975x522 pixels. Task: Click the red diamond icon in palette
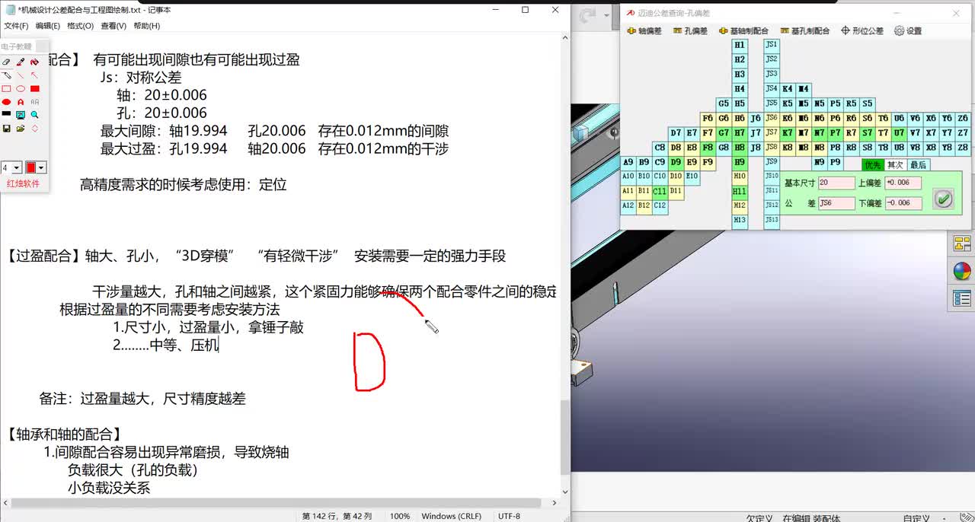click(x=34, y=129)
